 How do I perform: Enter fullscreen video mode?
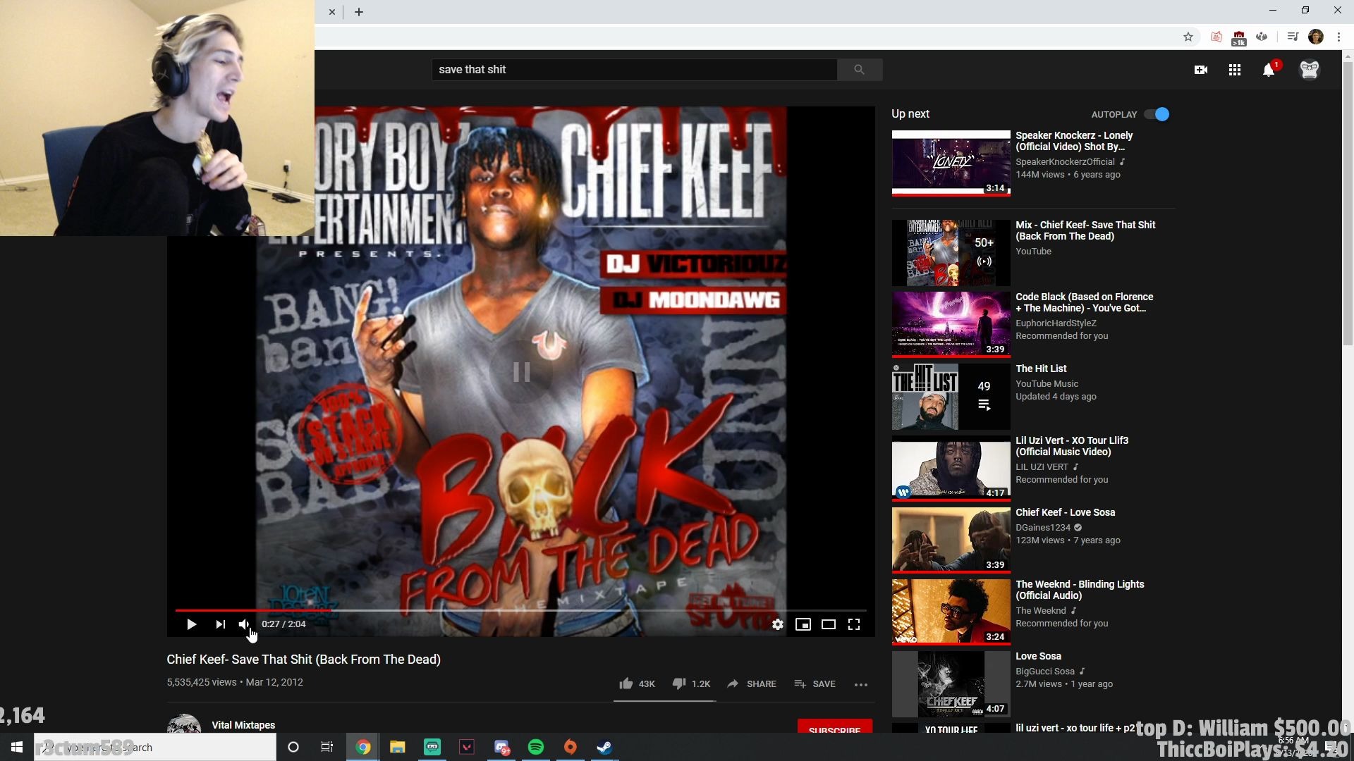(x=853, y=624)
